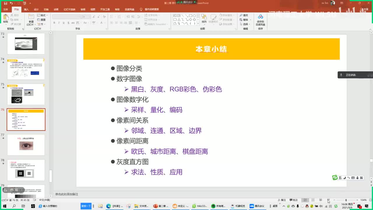This screenshot has width=373, height=210.
Task: Switch to the 插入 tab
Action: (27, 9)
